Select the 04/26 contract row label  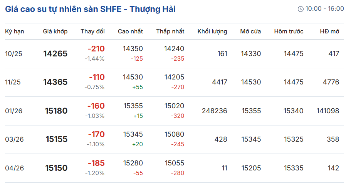coord(14,168)
